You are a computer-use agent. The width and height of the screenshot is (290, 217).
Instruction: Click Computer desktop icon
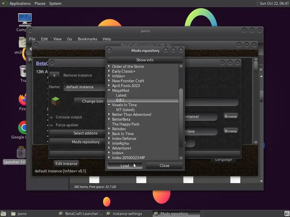click(x=25, y=20)
